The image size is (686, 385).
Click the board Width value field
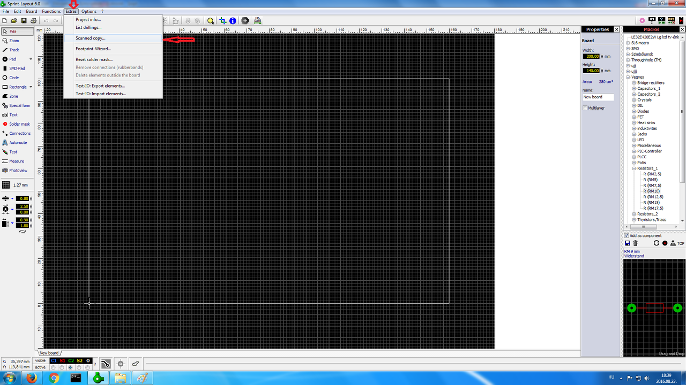(x=591, y=56)
